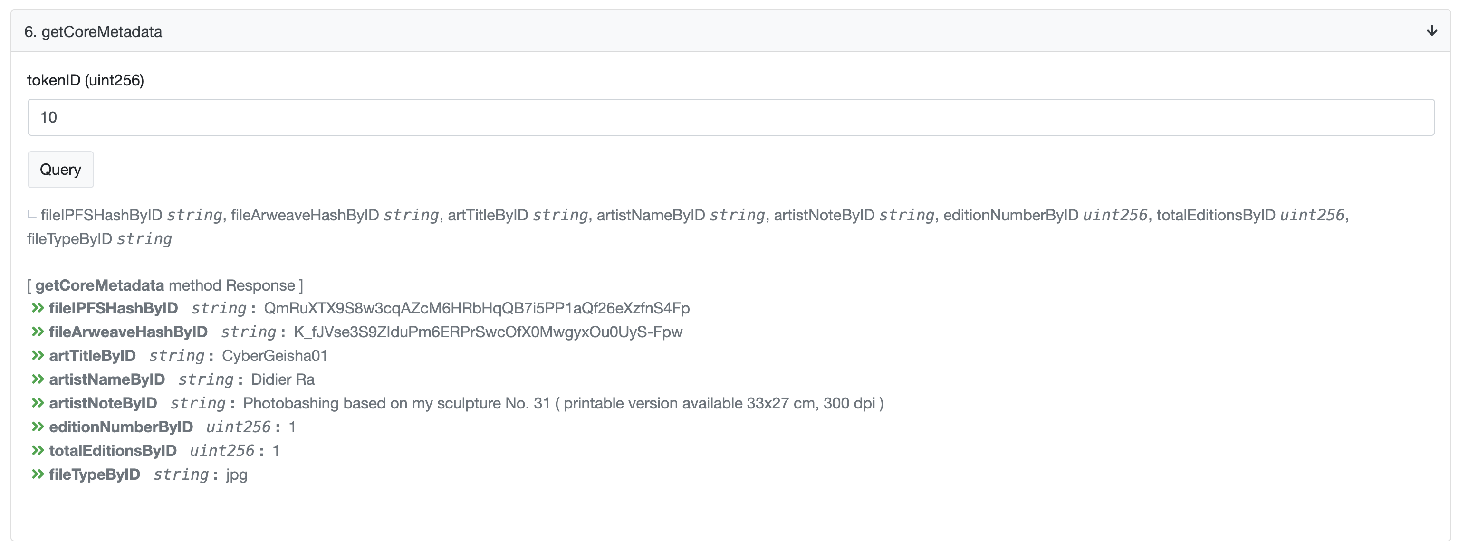Click the green chevron beside fileArweaveHashByID
The width and height of the screenshot is (1459, 550).
pyautogui.click(x=38, y=332)
